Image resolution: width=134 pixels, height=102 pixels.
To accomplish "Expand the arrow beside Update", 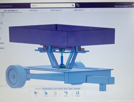I will (x=83, y=95).
